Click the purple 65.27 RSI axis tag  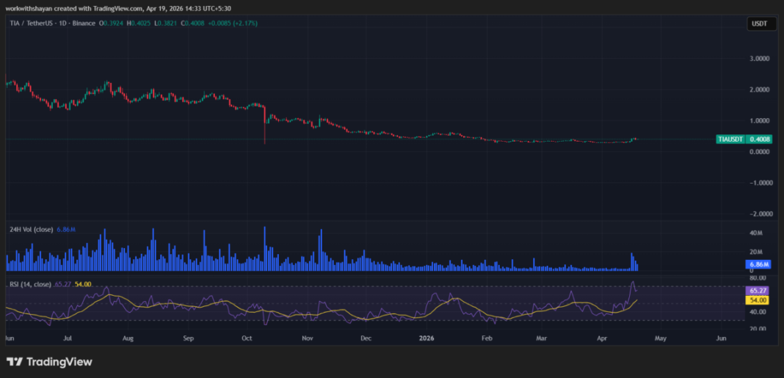click(x=758, y=291)
